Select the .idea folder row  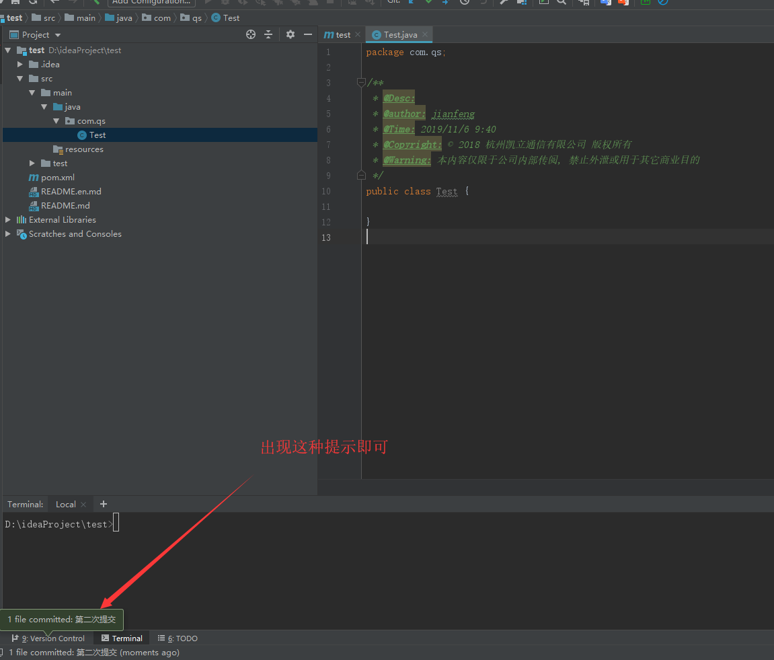(x=160, y=64)
